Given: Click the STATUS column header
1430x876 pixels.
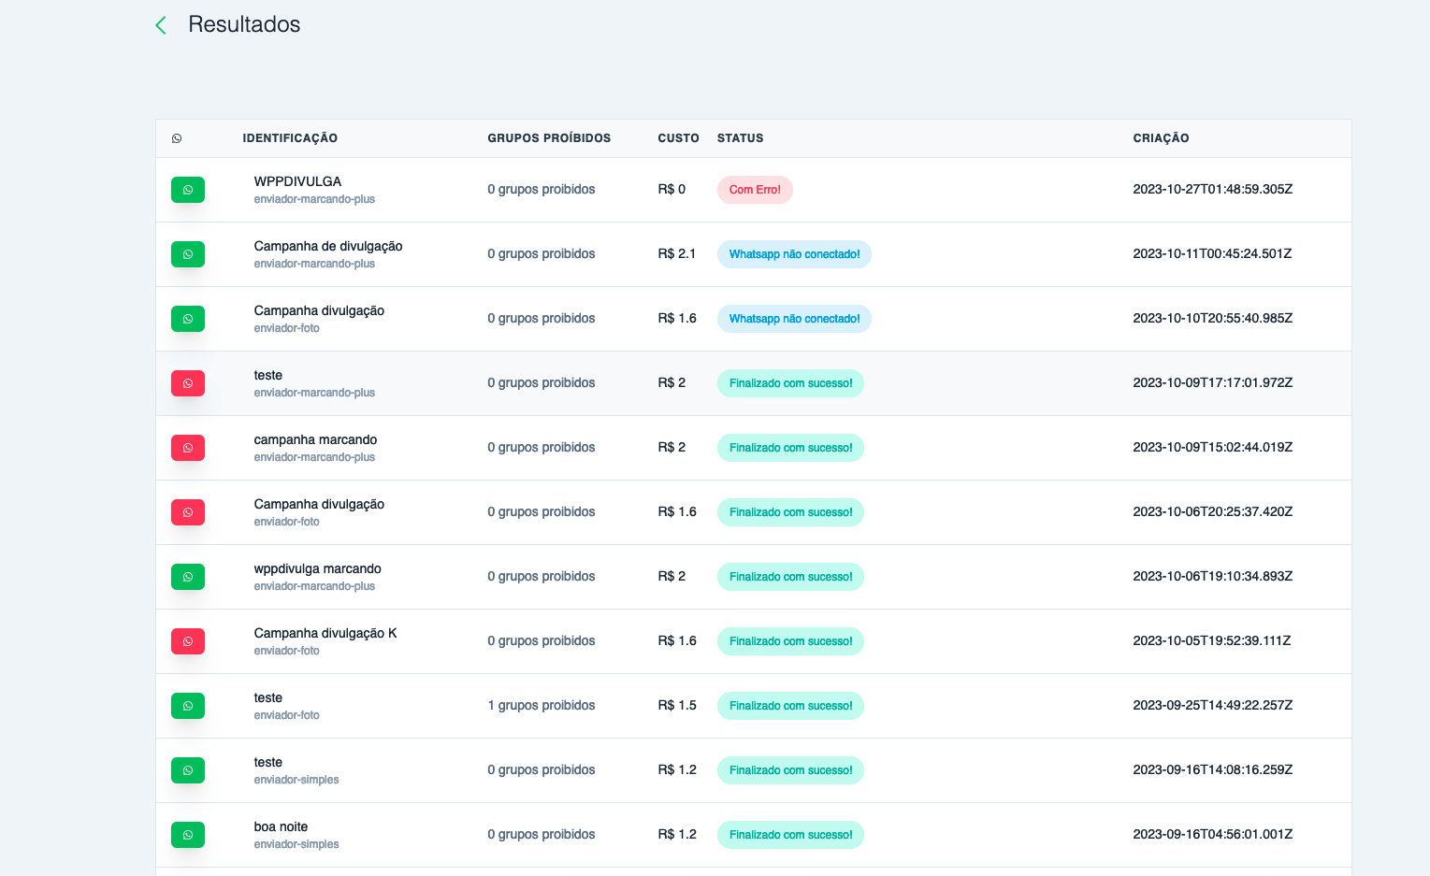Looking at the screenshot, I should click(740, 138).
